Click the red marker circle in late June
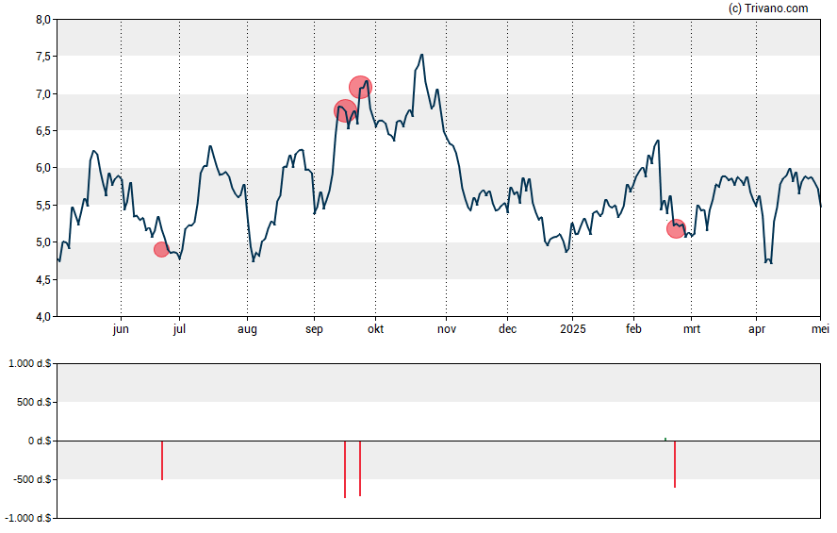The width and height of the screenshot is (837, 533). coord(161,249)
